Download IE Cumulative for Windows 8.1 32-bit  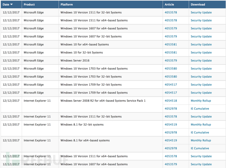[x=200, y=132]
